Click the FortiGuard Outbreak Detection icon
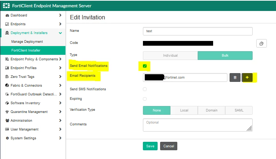 click(7, 94)
